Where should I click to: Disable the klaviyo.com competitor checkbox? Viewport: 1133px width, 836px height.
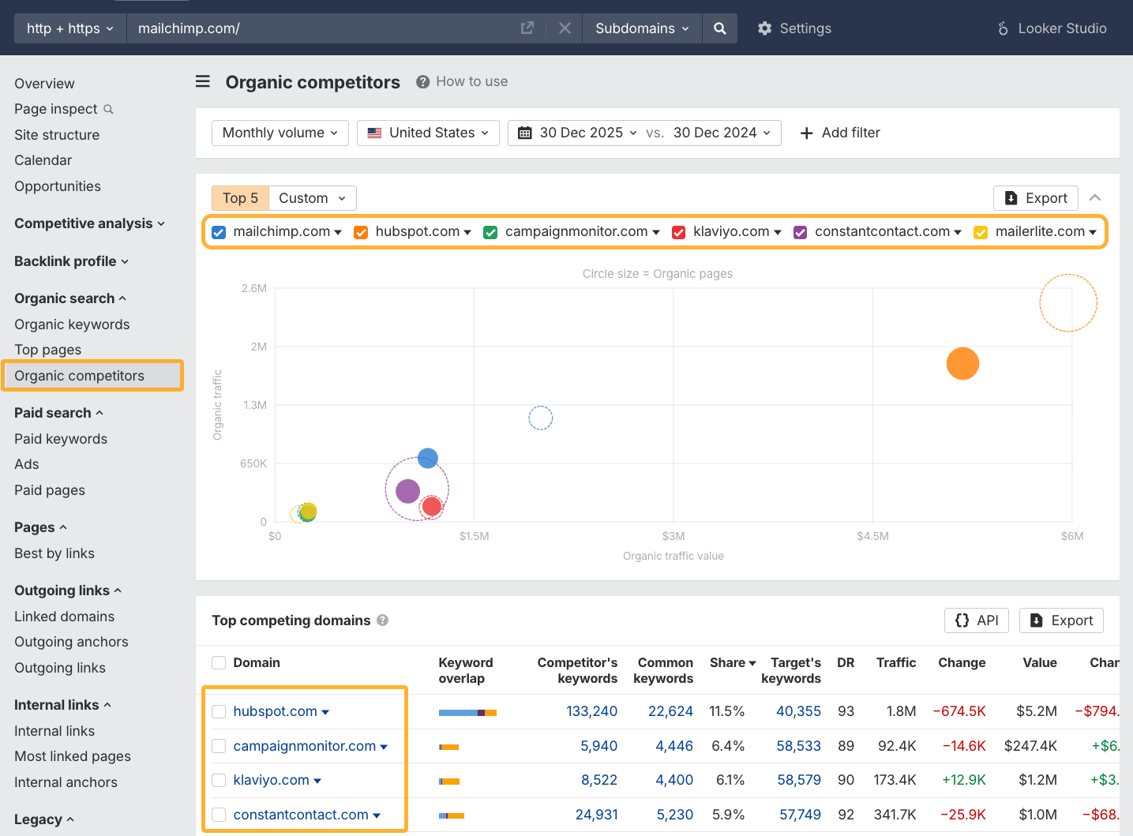(x=678, y=231)
